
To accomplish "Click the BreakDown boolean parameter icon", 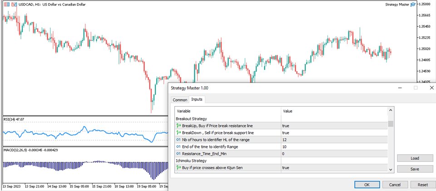I will pyautogui.click(x=178, y=132).
